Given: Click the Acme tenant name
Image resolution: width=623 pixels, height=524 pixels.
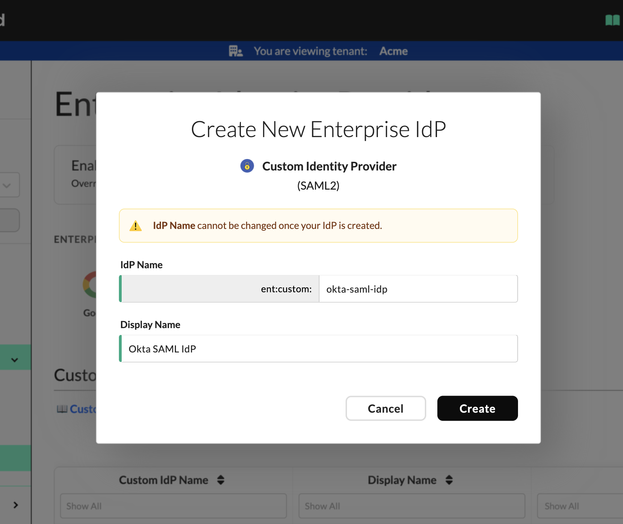Looking at the screenshot, I should [394, 51].
